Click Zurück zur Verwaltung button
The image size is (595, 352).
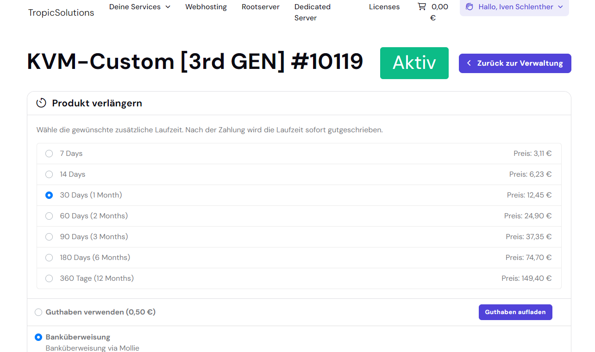click(515, 63)
